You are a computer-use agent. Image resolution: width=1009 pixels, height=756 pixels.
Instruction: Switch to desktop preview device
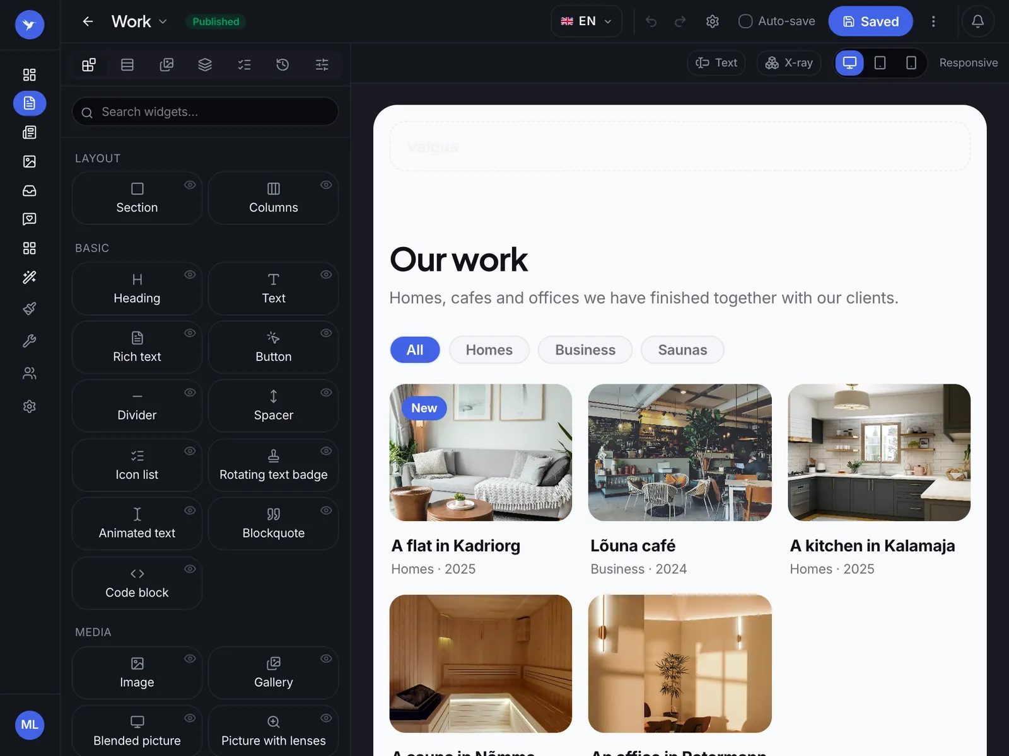(x=849, y=63)
